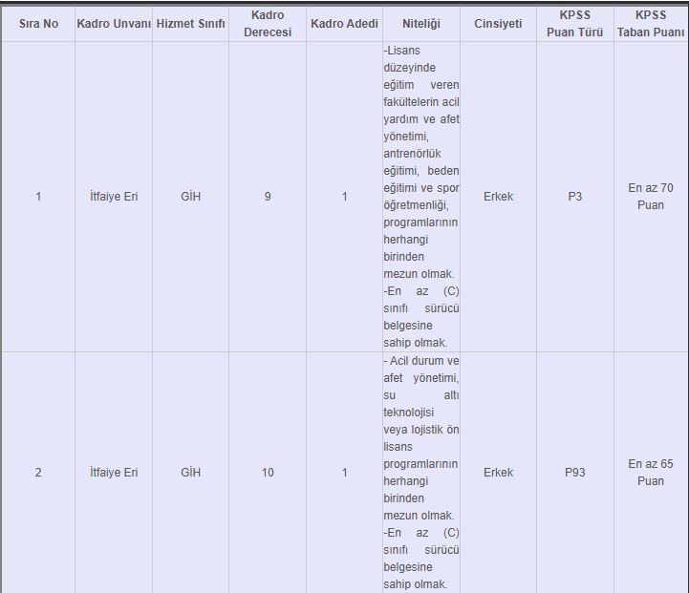Select the En az 65 Puan cell

click(x=650, y=473)
